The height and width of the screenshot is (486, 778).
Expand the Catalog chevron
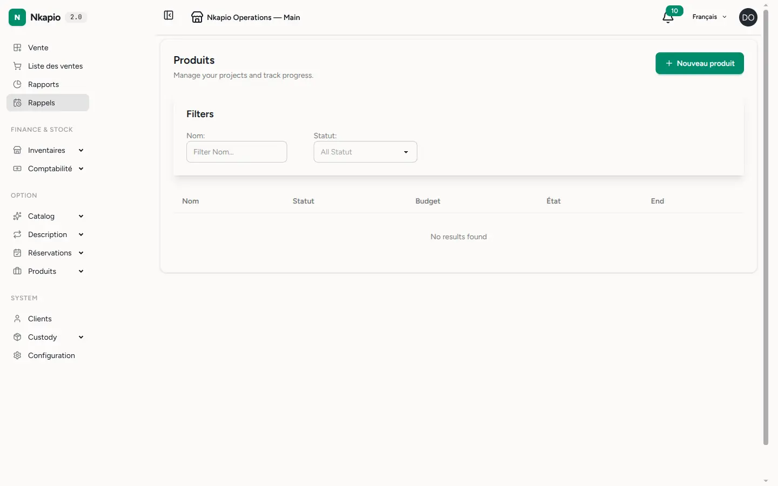[x=81, y=216]
